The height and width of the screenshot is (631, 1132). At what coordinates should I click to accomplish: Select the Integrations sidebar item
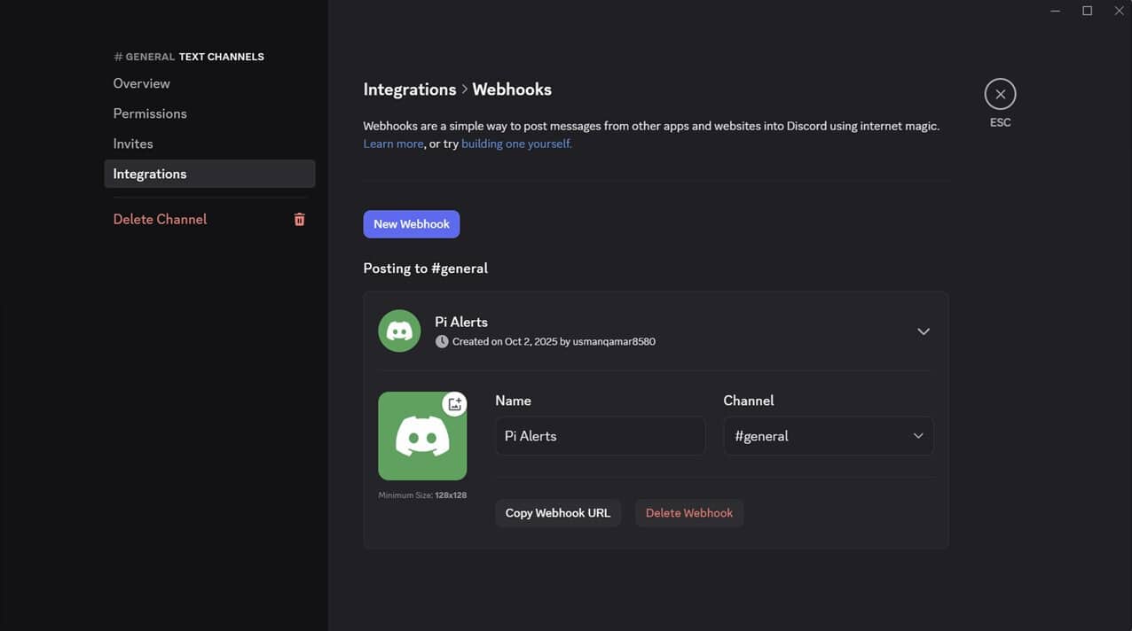pyautogui.click(x=150, y=174)
